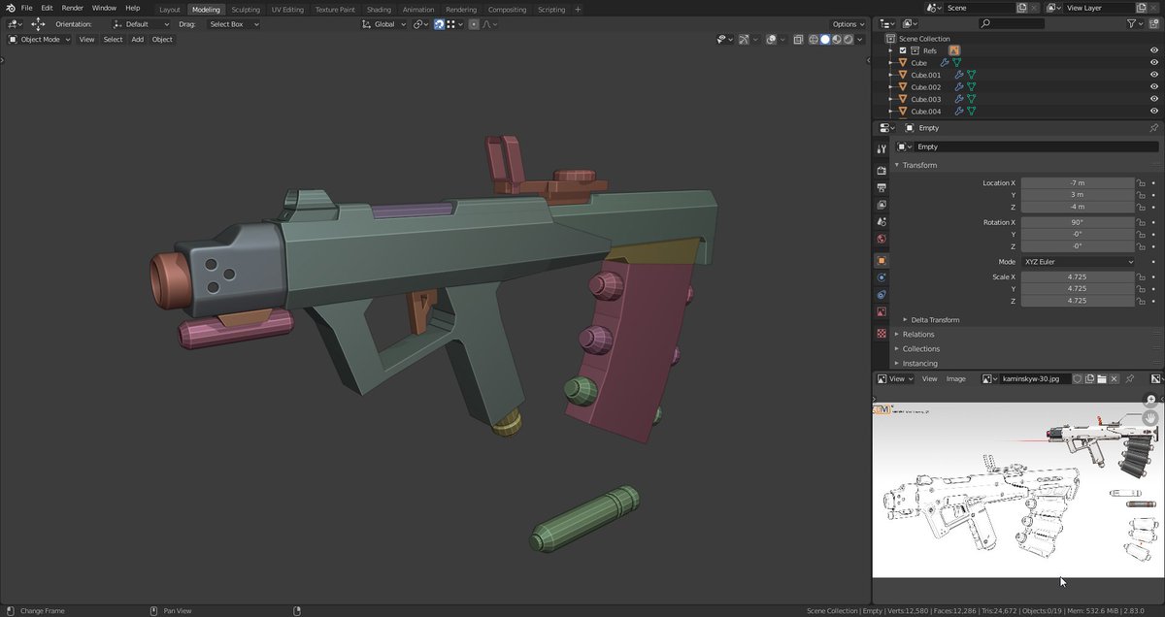Hide Cube.002 in viewport

[x=1153, y=87]
